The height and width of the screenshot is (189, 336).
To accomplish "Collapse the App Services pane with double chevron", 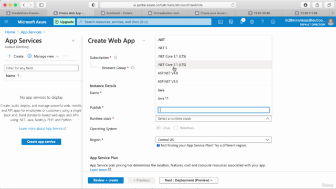I will 73,40.
